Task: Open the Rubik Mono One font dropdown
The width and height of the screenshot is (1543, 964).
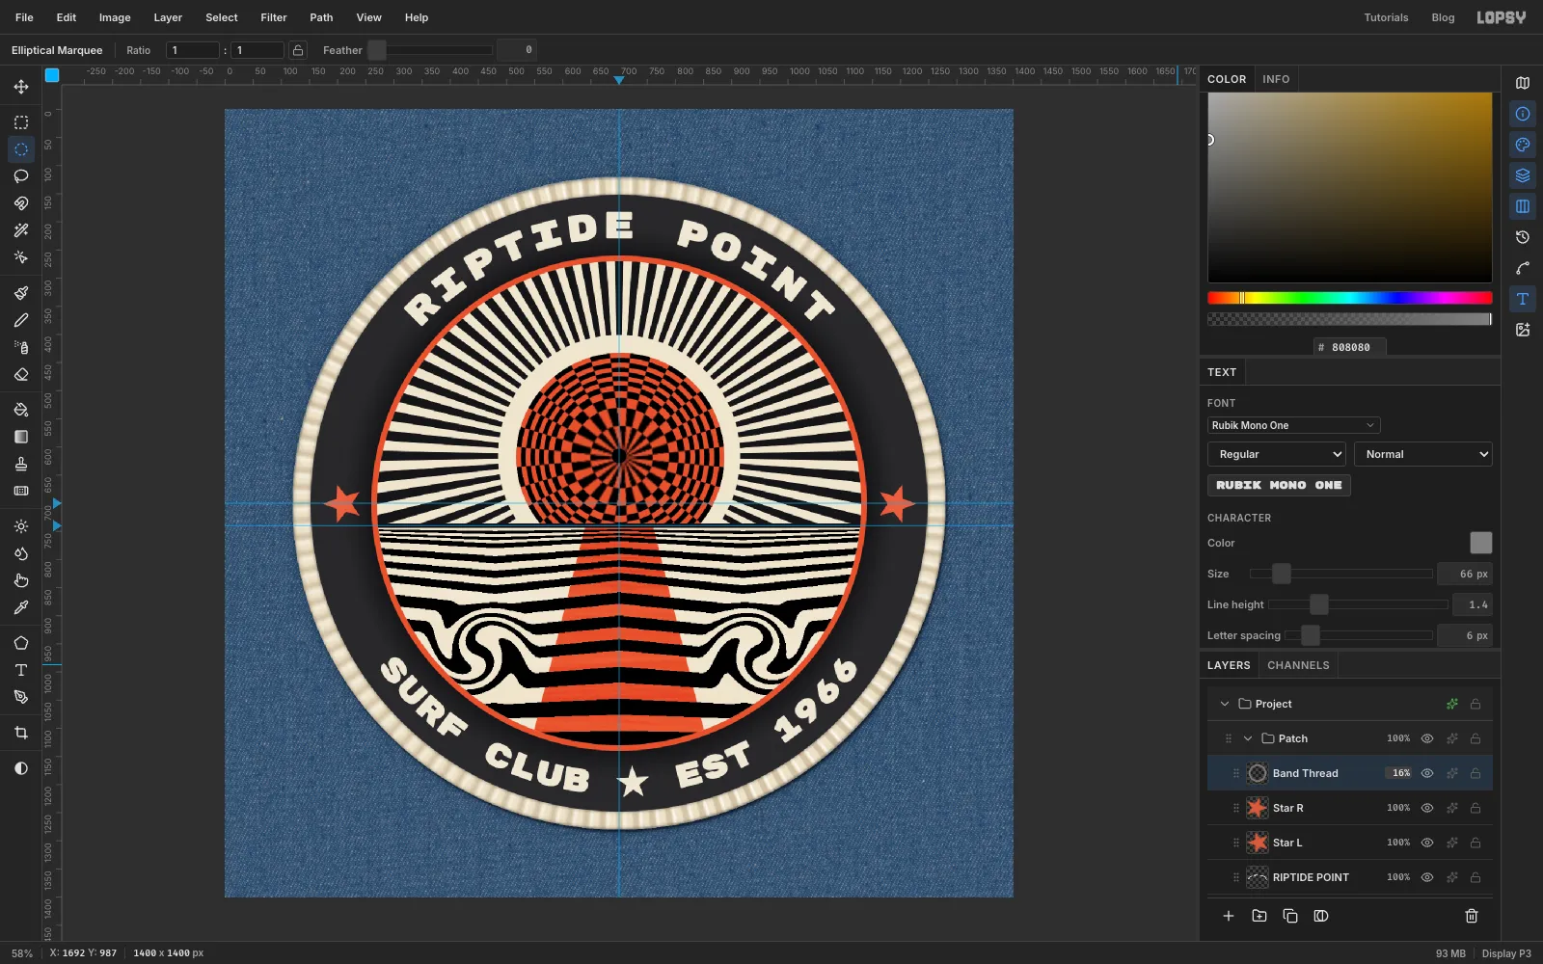Action: 1293,425
